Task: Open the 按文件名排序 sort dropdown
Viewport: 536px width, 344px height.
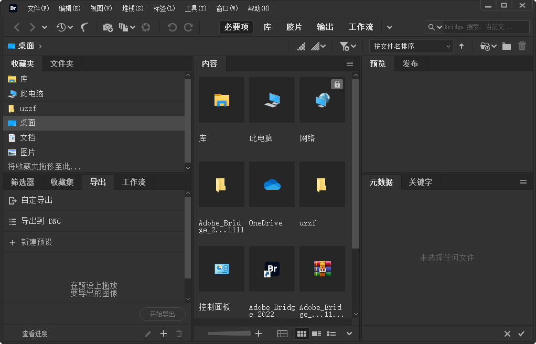Action: [x=411, y=46]
